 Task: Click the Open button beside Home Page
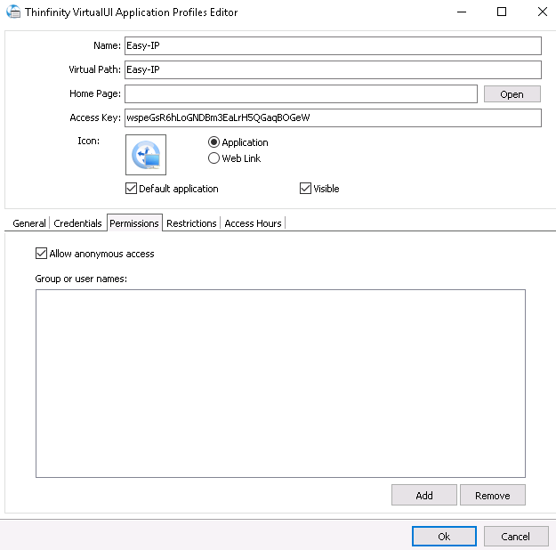(x=512, y=94)
